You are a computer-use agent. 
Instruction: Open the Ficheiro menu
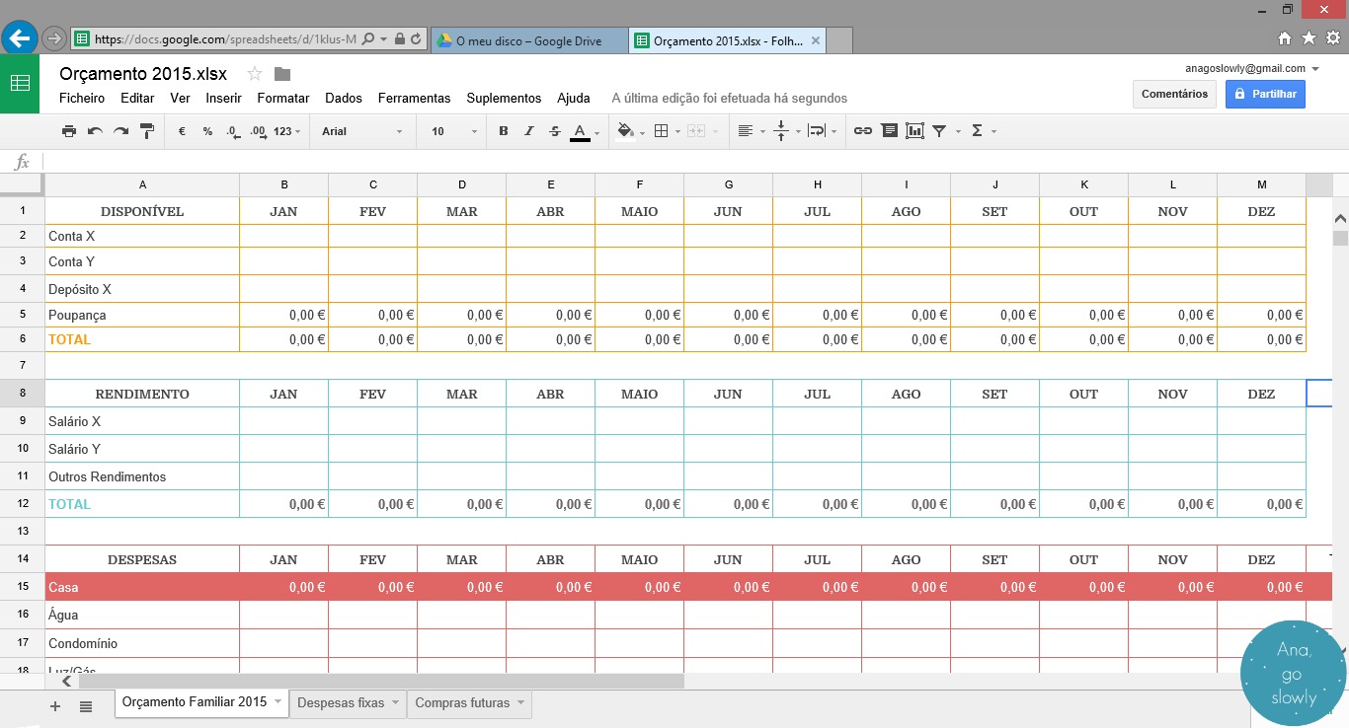(82, 99)
